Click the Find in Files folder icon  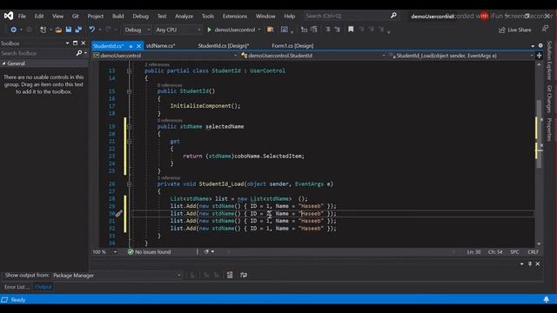pyautogui.click(x=271, y=30)
